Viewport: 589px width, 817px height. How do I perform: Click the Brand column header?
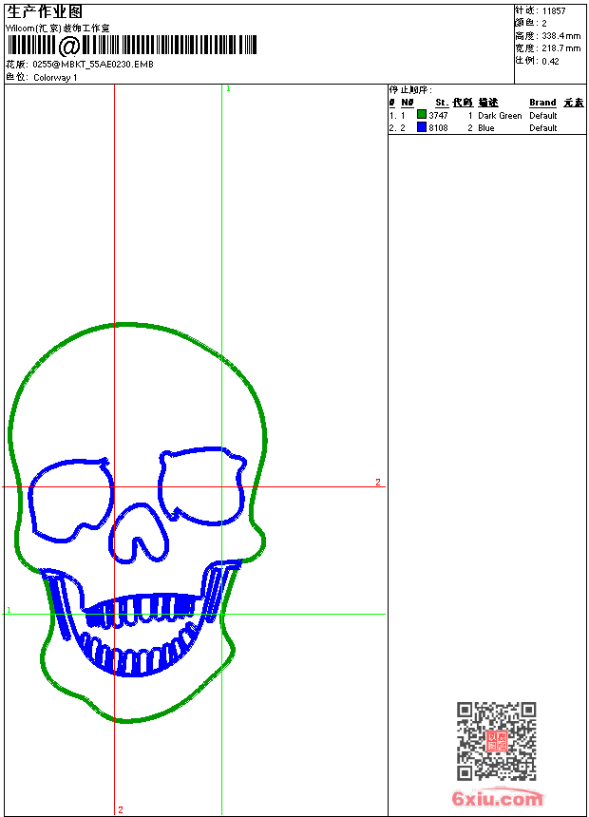click(x=542, y=103)
